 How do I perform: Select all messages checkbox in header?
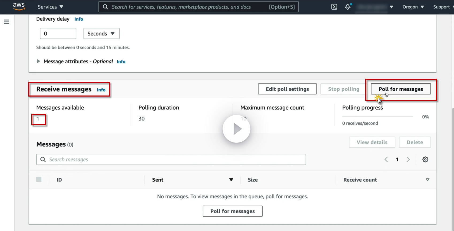(x=39, y=180)
